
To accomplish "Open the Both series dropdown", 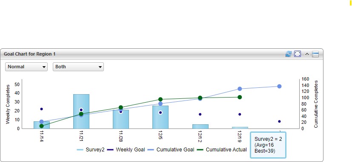I will [78, 67].
